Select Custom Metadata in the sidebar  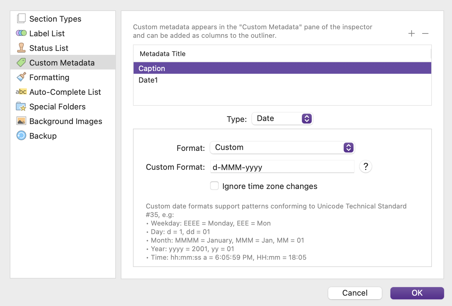pyautogui.click(x=62, y=62)
